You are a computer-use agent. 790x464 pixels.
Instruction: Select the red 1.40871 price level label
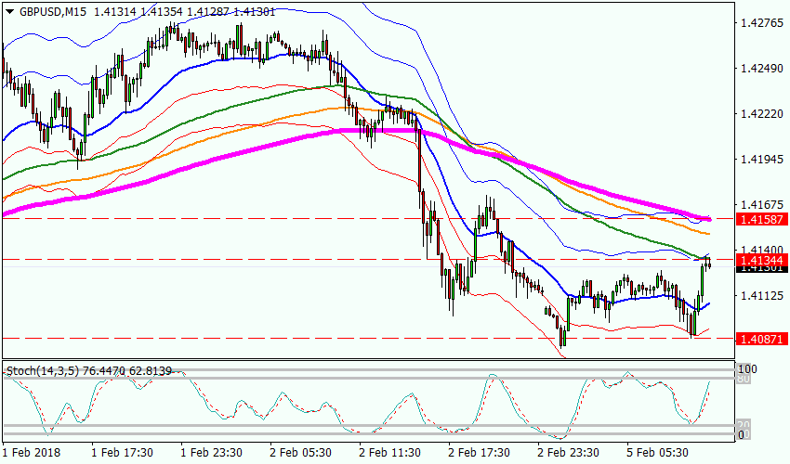point(761,339)
